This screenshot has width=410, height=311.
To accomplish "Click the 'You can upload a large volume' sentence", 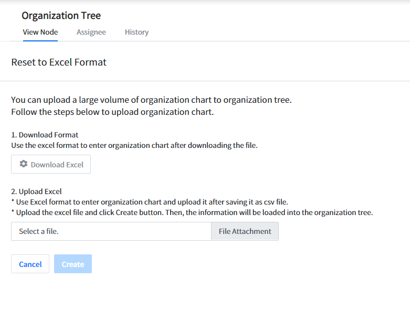I will point(151,100).
